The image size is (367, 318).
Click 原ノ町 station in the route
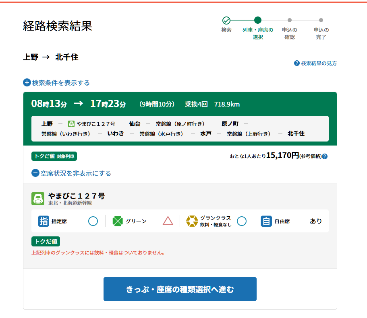point(230,123)
